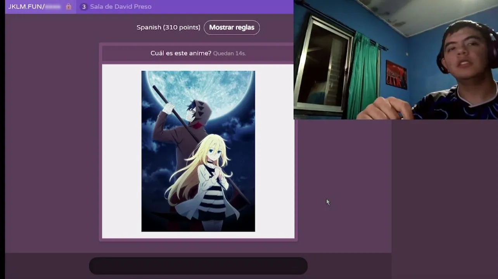Open the JKLM.FUN room link

(x=35, y=7)
